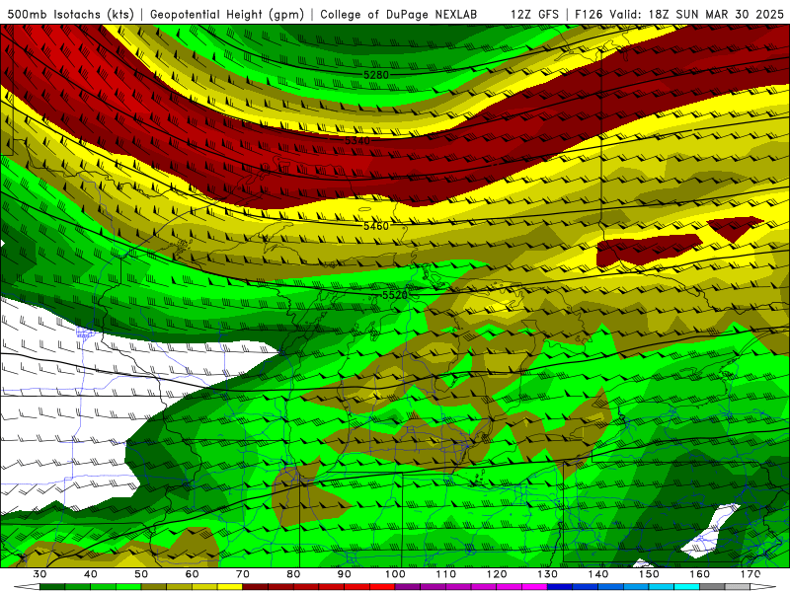Click the 160 value on the color scale
Screen dimensions: 790x592
pos(700,574)
